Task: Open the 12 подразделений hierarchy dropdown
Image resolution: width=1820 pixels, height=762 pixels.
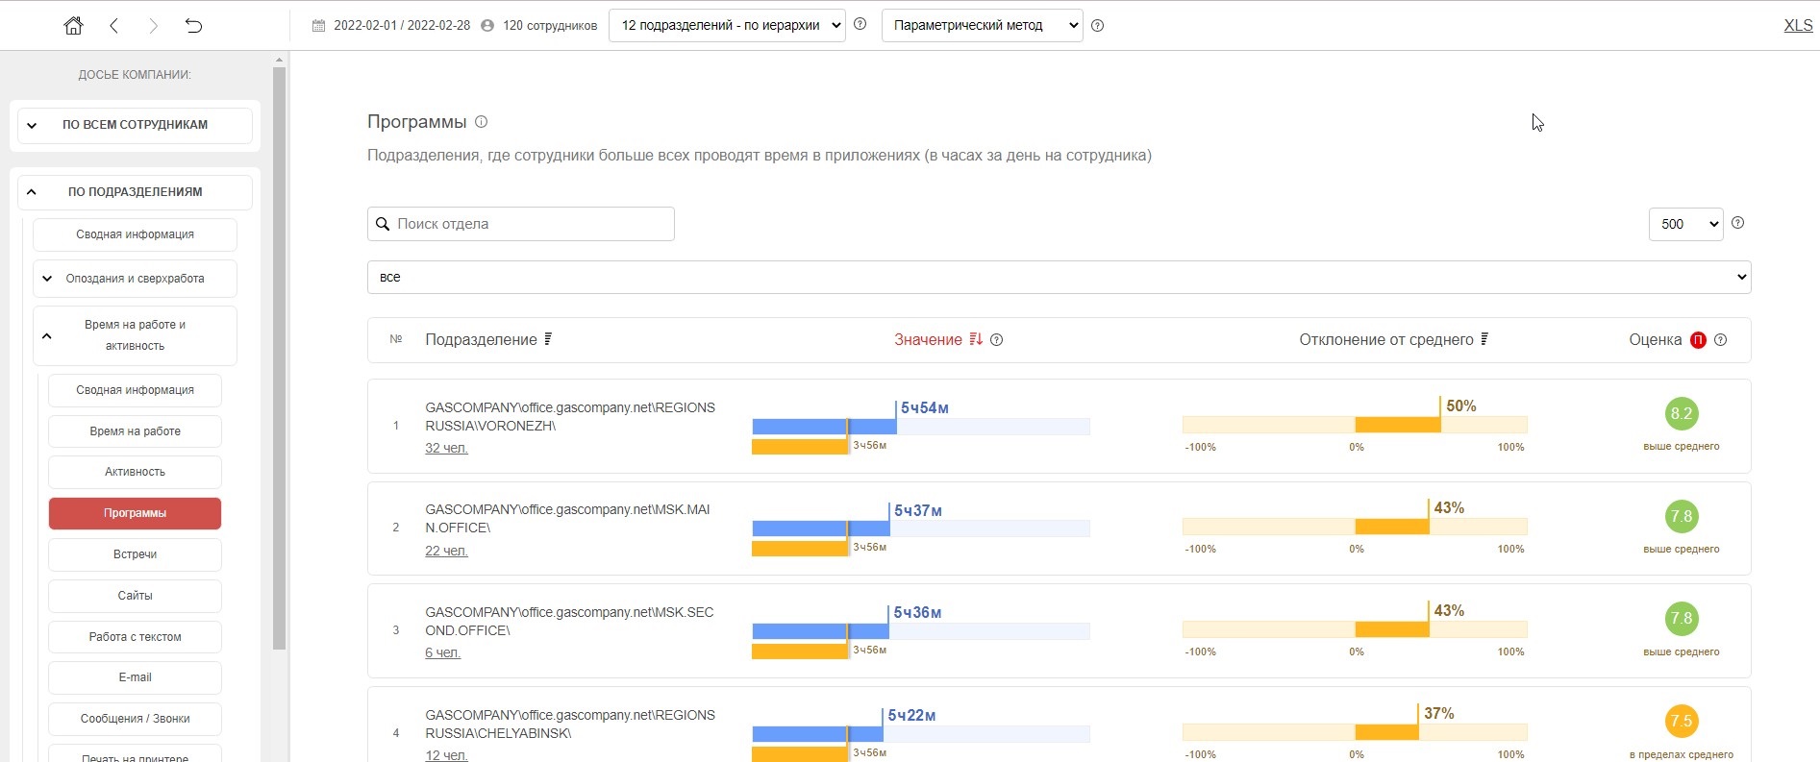Action: coord(727,26)
